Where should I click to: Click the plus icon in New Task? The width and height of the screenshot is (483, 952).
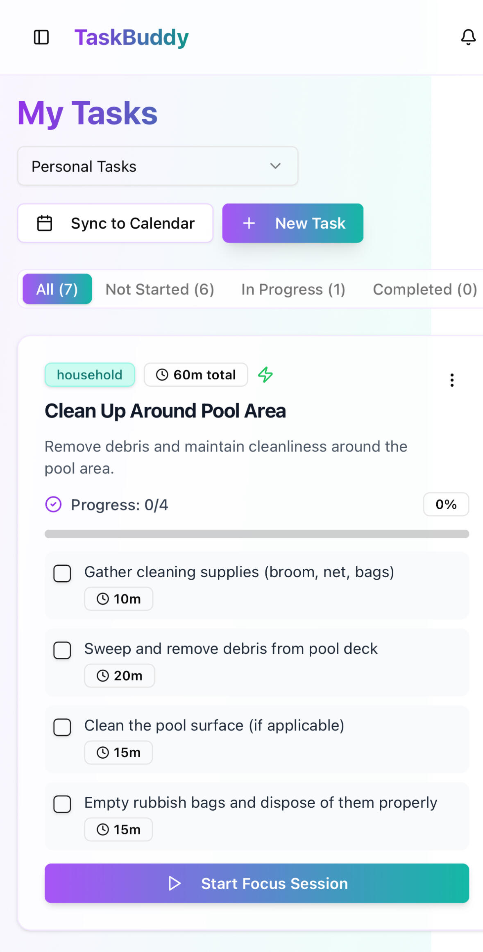click(249, 223)
